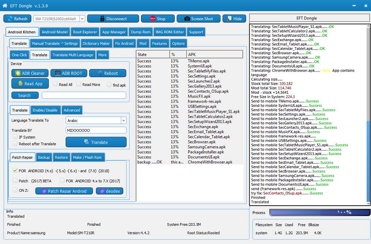Uncheck FOR ANDROID (4.x) 2018 option
This screenshot has height=244, width=371.
click(15, 170)
